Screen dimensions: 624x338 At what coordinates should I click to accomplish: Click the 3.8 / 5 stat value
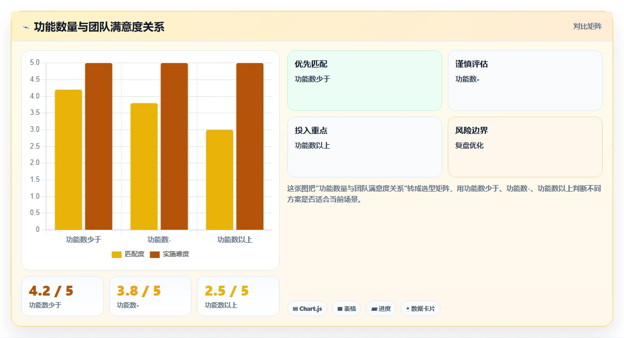pos(139,291)
